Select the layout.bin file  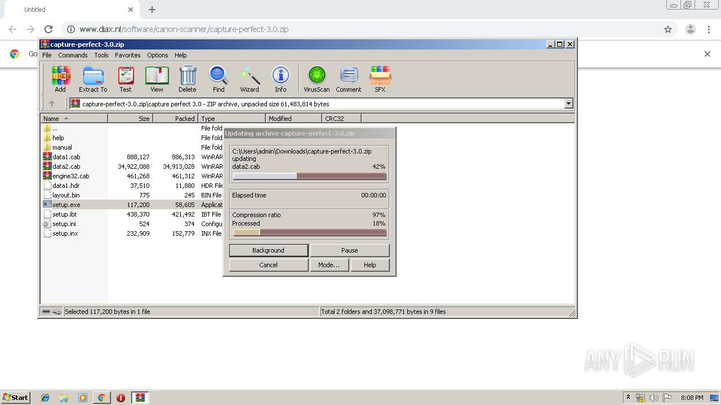pos(66,195)
